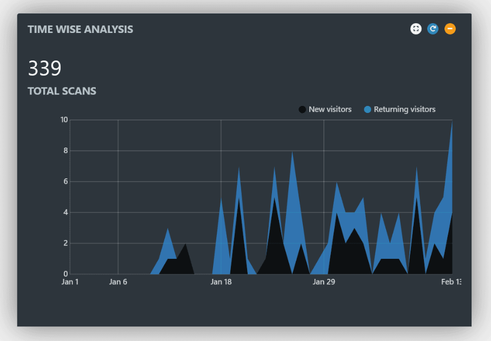Click the y-axis value 2

click(x=65, y=243)
